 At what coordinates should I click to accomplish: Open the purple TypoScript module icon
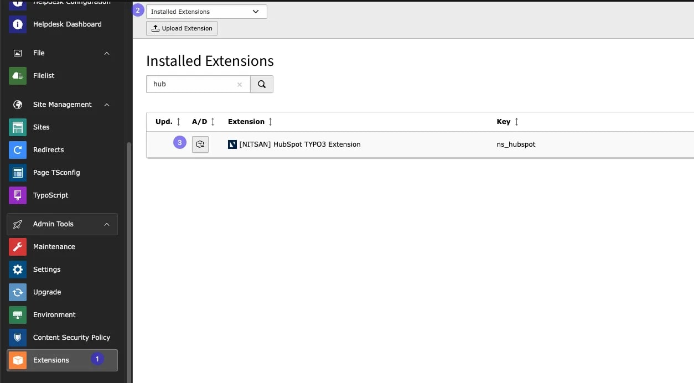18,195
